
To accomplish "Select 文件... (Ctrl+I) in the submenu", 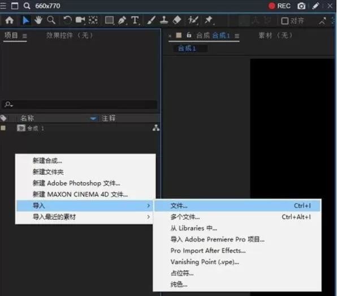I will click(x=237, y=205).
